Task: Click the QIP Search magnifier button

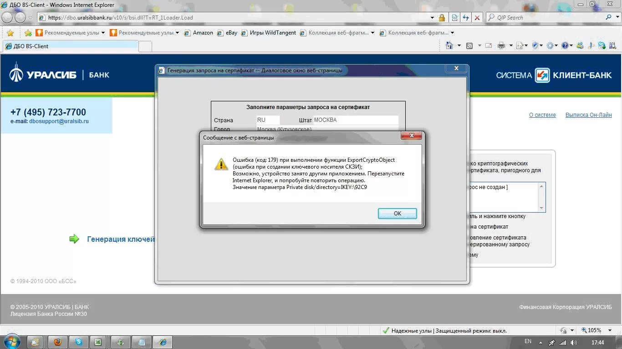Action: pyautogui.click(x=609, y=17)
